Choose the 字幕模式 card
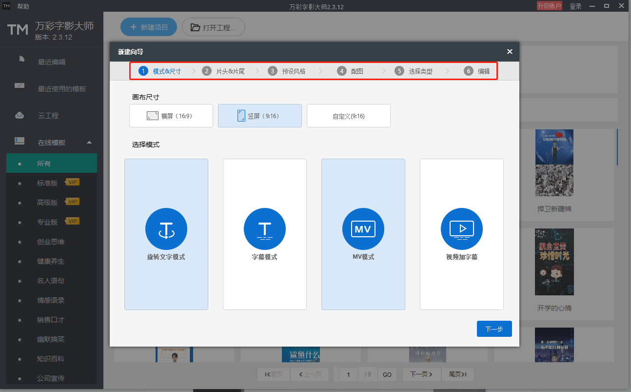Image resolution: width=631 pixels, height=392 pixels. click(265, 234)
